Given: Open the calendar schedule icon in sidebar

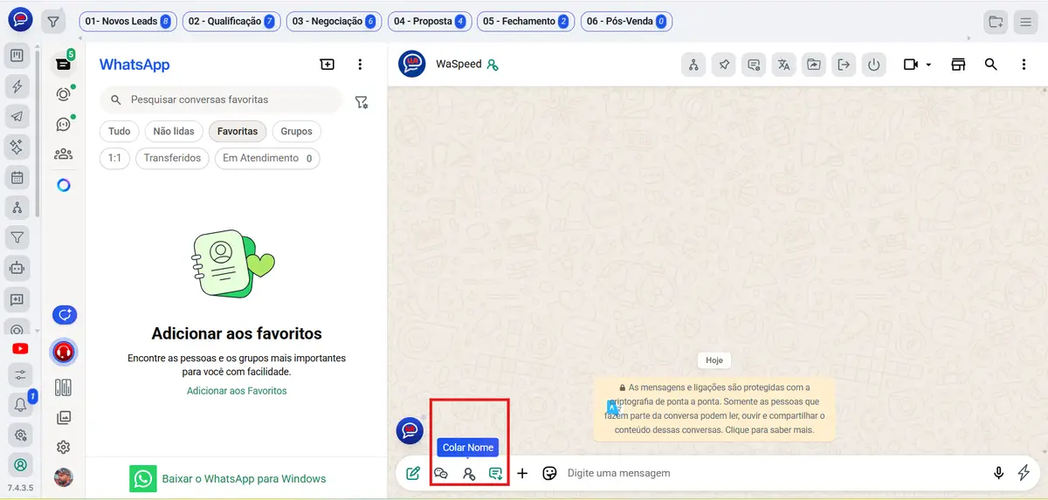Looking at the screenshot, I should pos(17,177).
